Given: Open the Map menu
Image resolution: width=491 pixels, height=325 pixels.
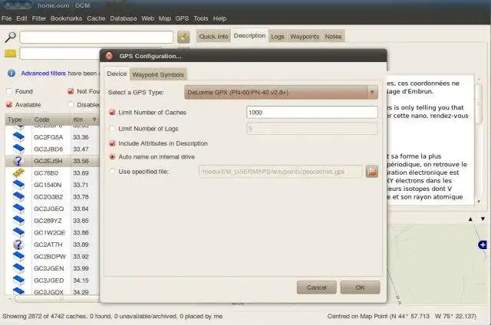Looking at the screenshot, I should click(x=165, y=18).
